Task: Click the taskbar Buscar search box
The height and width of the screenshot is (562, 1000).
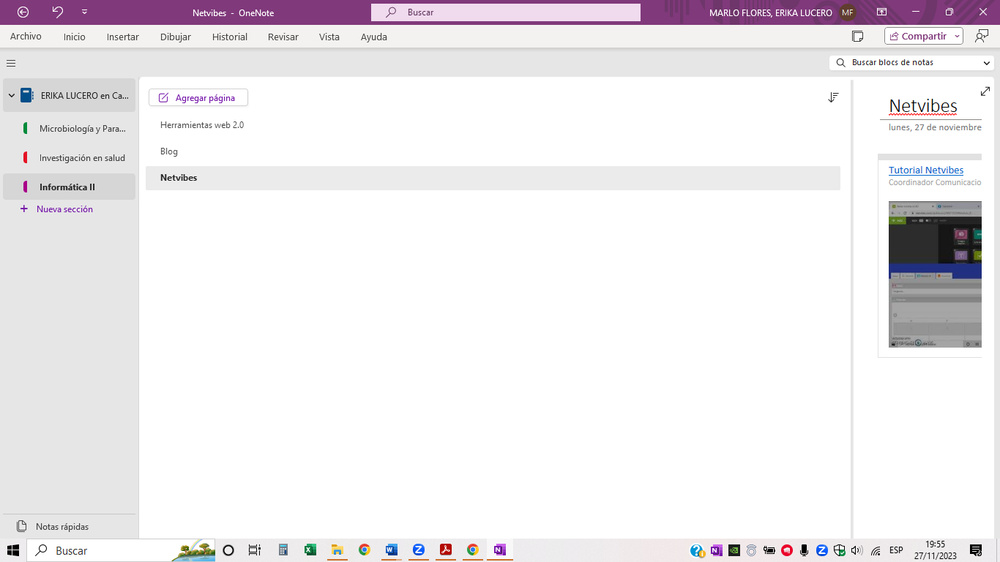Action: [x=121, y=550]
